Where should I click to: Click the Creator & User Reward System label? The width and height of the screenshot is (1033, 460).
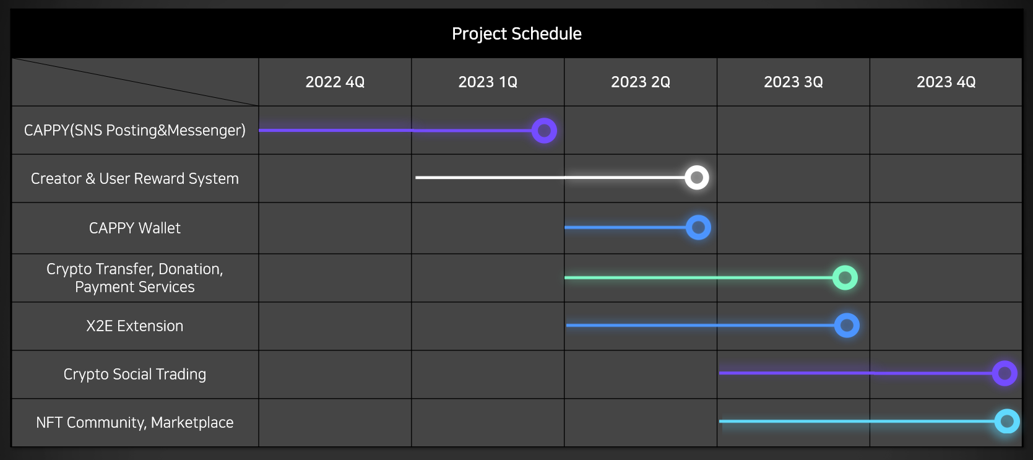(x=135, y=179)
